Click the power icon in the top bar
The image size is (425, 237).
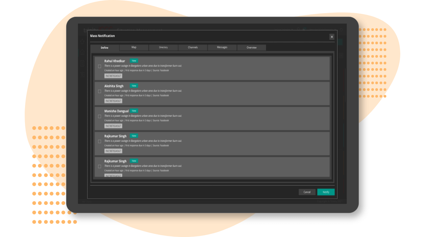(341, 29)
